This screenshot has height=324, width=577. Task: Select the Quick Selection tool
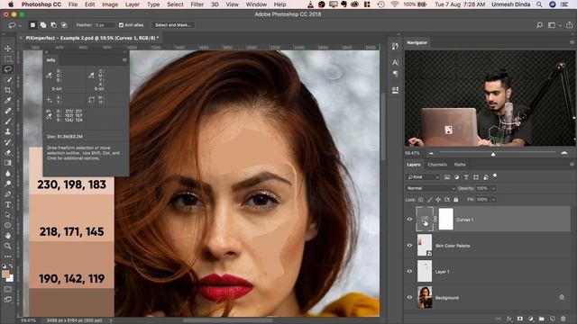click(x=8, y=80)
